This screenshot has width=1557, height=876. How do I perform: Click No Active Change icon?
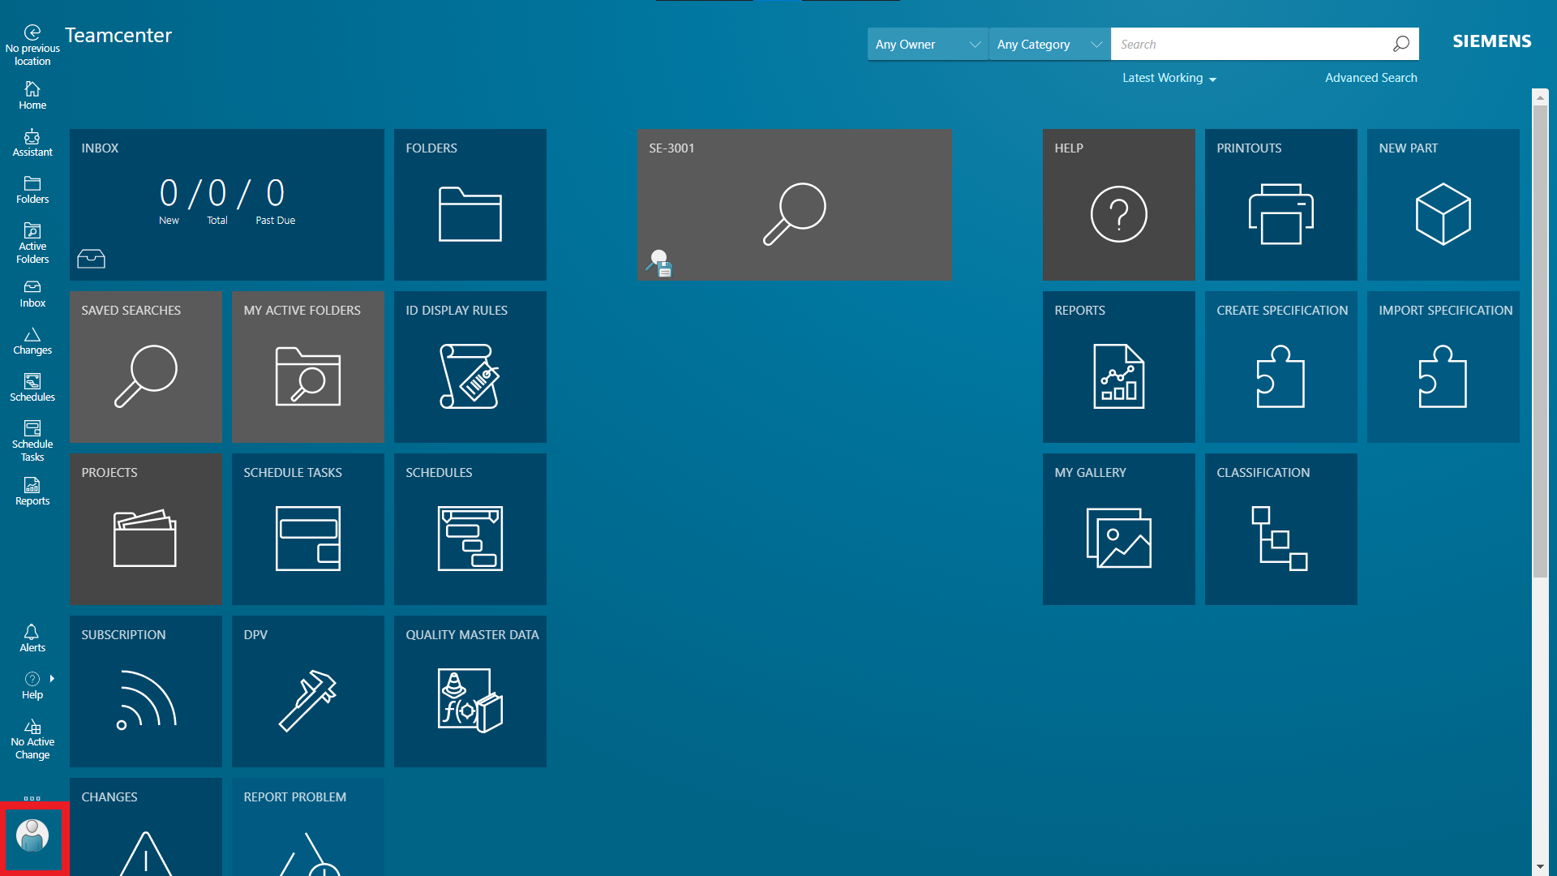click(32, 739)
